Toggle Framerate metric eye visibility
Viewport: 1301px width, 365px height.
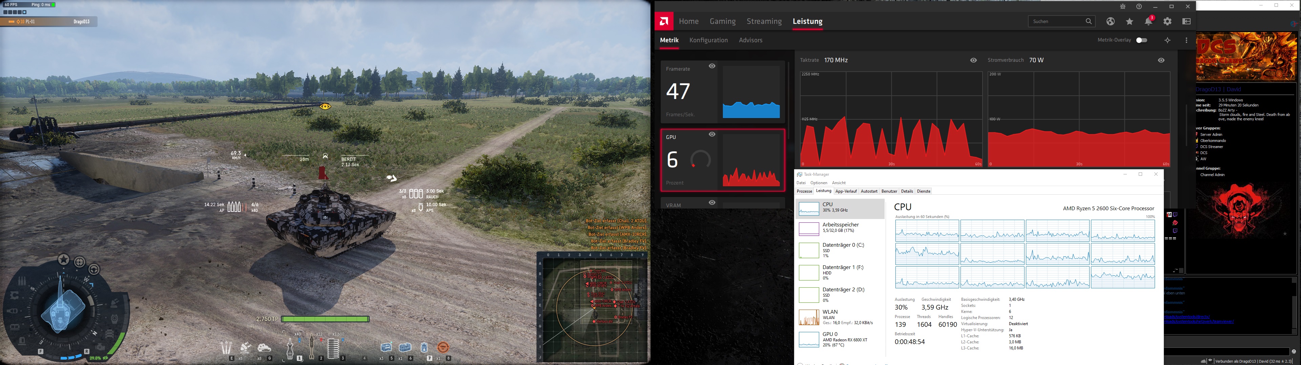coord(711,66)
